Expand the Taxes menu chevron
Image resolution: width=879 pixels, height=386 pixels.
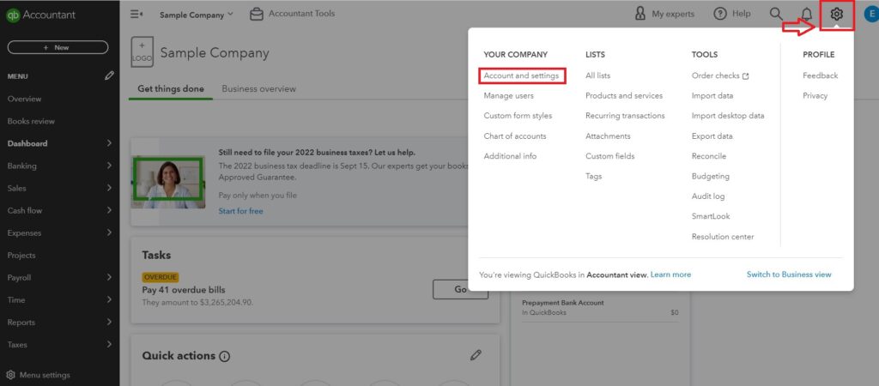pyautogui.click(x=109, y=345)
